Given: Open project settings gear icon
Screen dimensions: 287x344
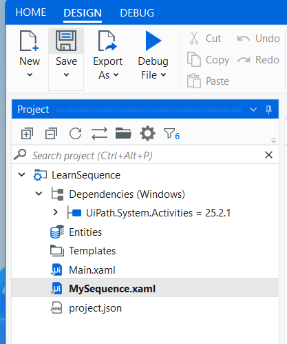Looking at the screenshot, I should click(147, 133).
